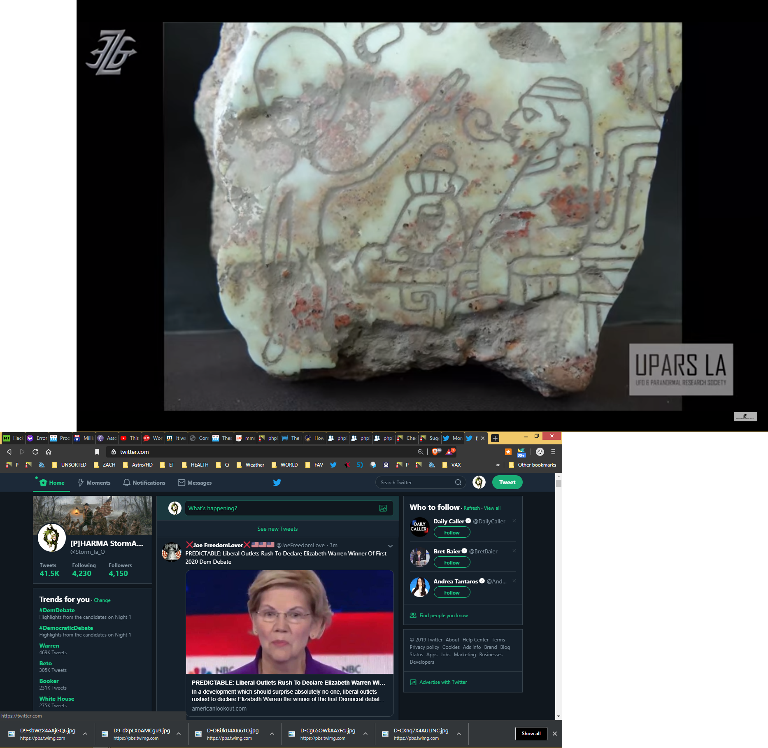Open the Brave Rewards triangle icon
Viewport: 768px width, 748px height.
point(450,451)
